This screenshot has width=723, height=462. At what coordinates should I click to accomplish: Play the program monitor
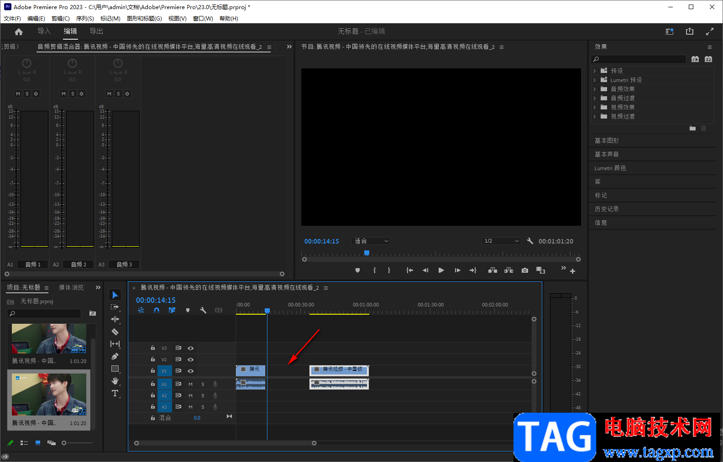point(441,270)
